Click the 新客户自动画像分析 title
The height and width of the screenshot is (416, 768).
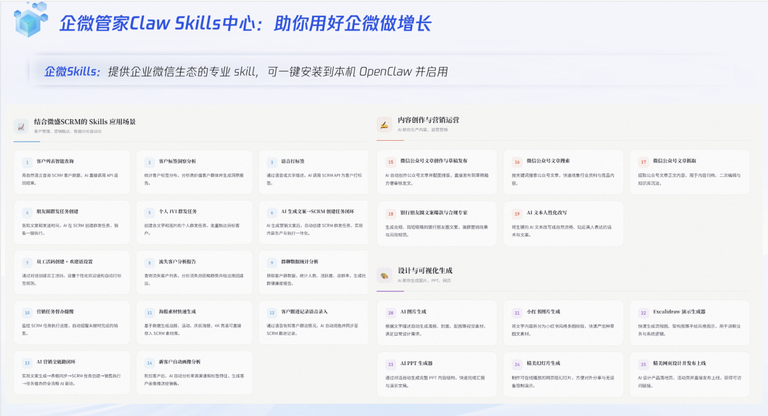coord(180,362)
